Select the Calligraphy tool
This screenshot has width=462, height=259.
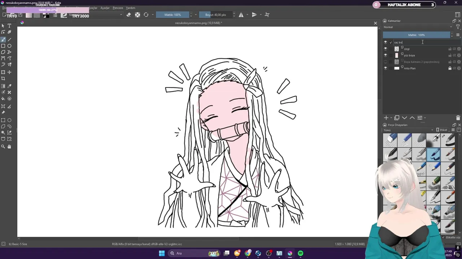coord(9,32)
